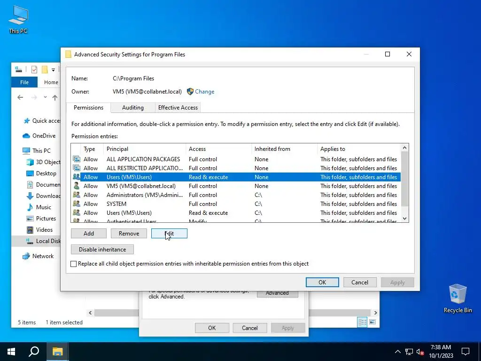Select the VM5 (VM5@collabnet.local) permission entry

[235, 186]
